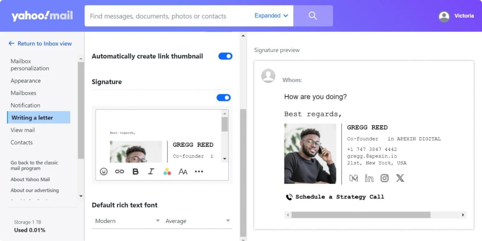Click Best regards text in editor
Screen dimensions: 482x241
123,133
